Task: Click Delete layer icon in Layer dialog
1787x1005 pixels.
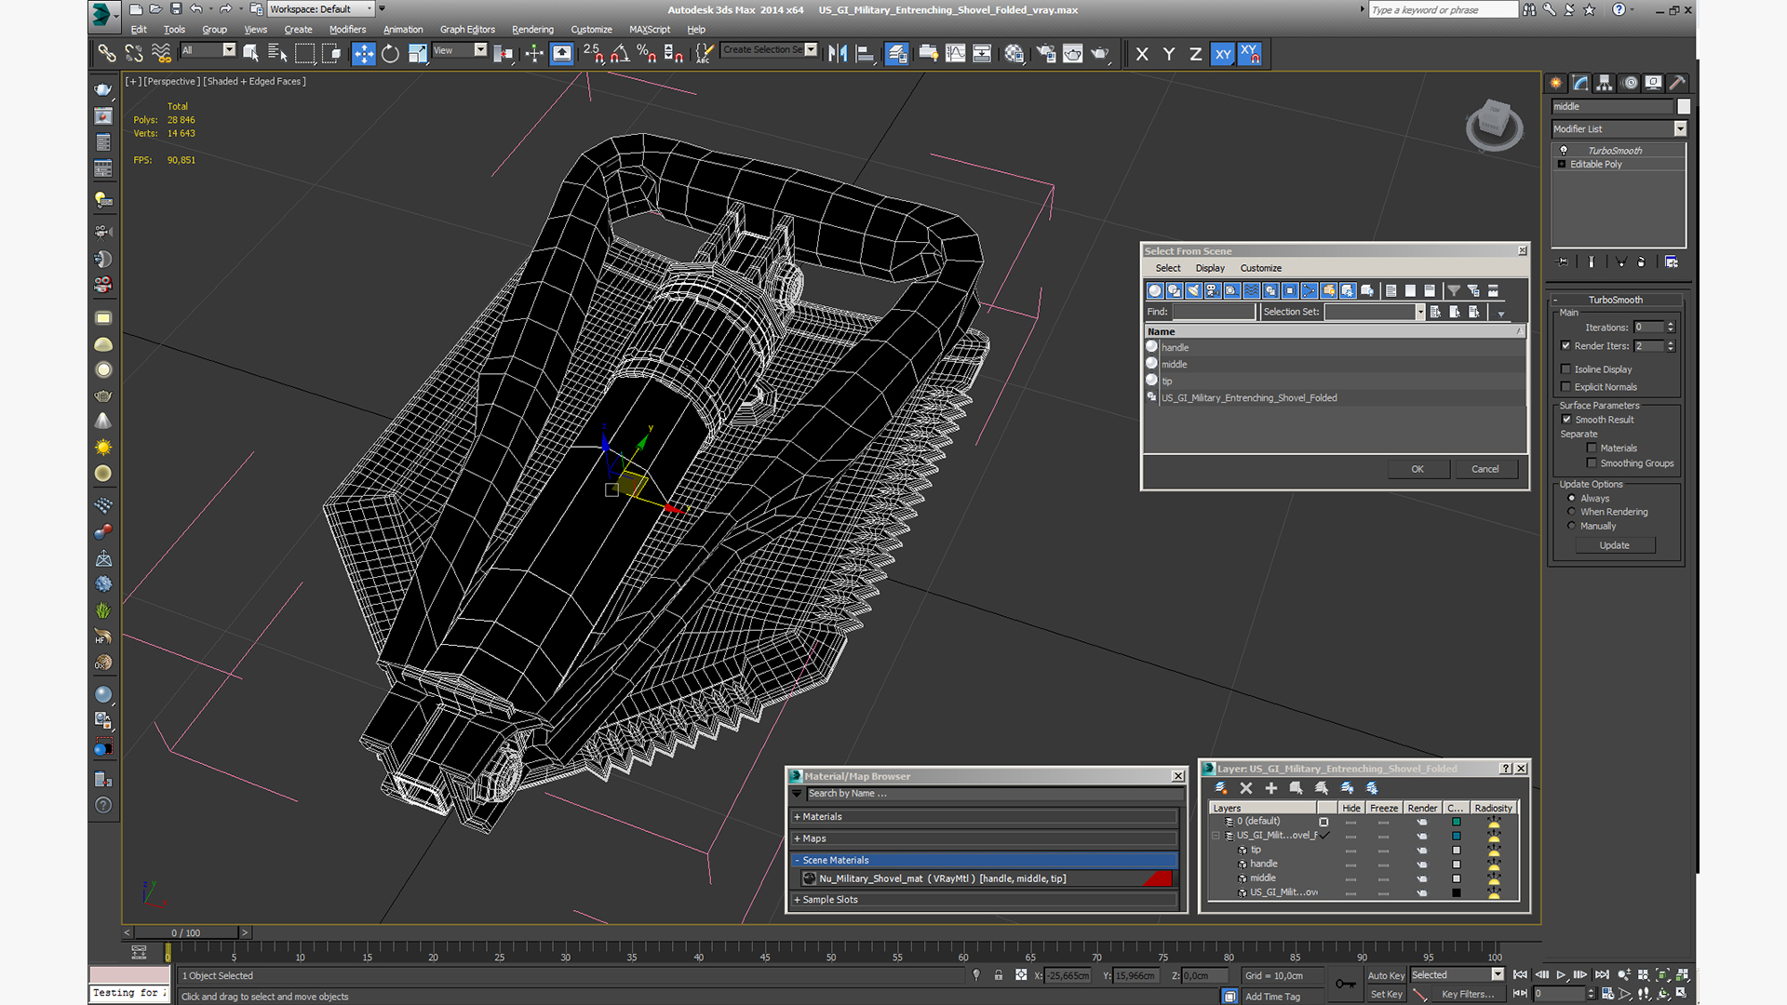Action: point(1246,788)
